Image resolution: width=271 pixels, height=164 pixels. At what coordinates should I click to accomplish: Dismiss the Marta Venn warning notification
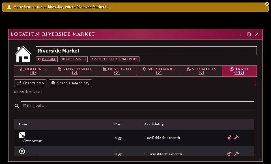(x=267, y=4)
